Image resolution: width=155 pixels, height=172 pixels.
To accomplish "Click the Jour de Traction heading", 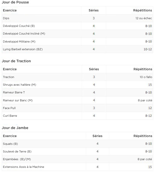I will tap(16, 61).
